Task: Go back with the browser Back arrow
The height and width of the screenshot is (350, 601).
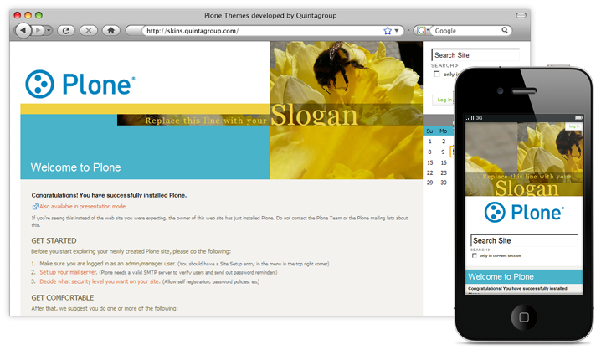Action: point(23,30)
